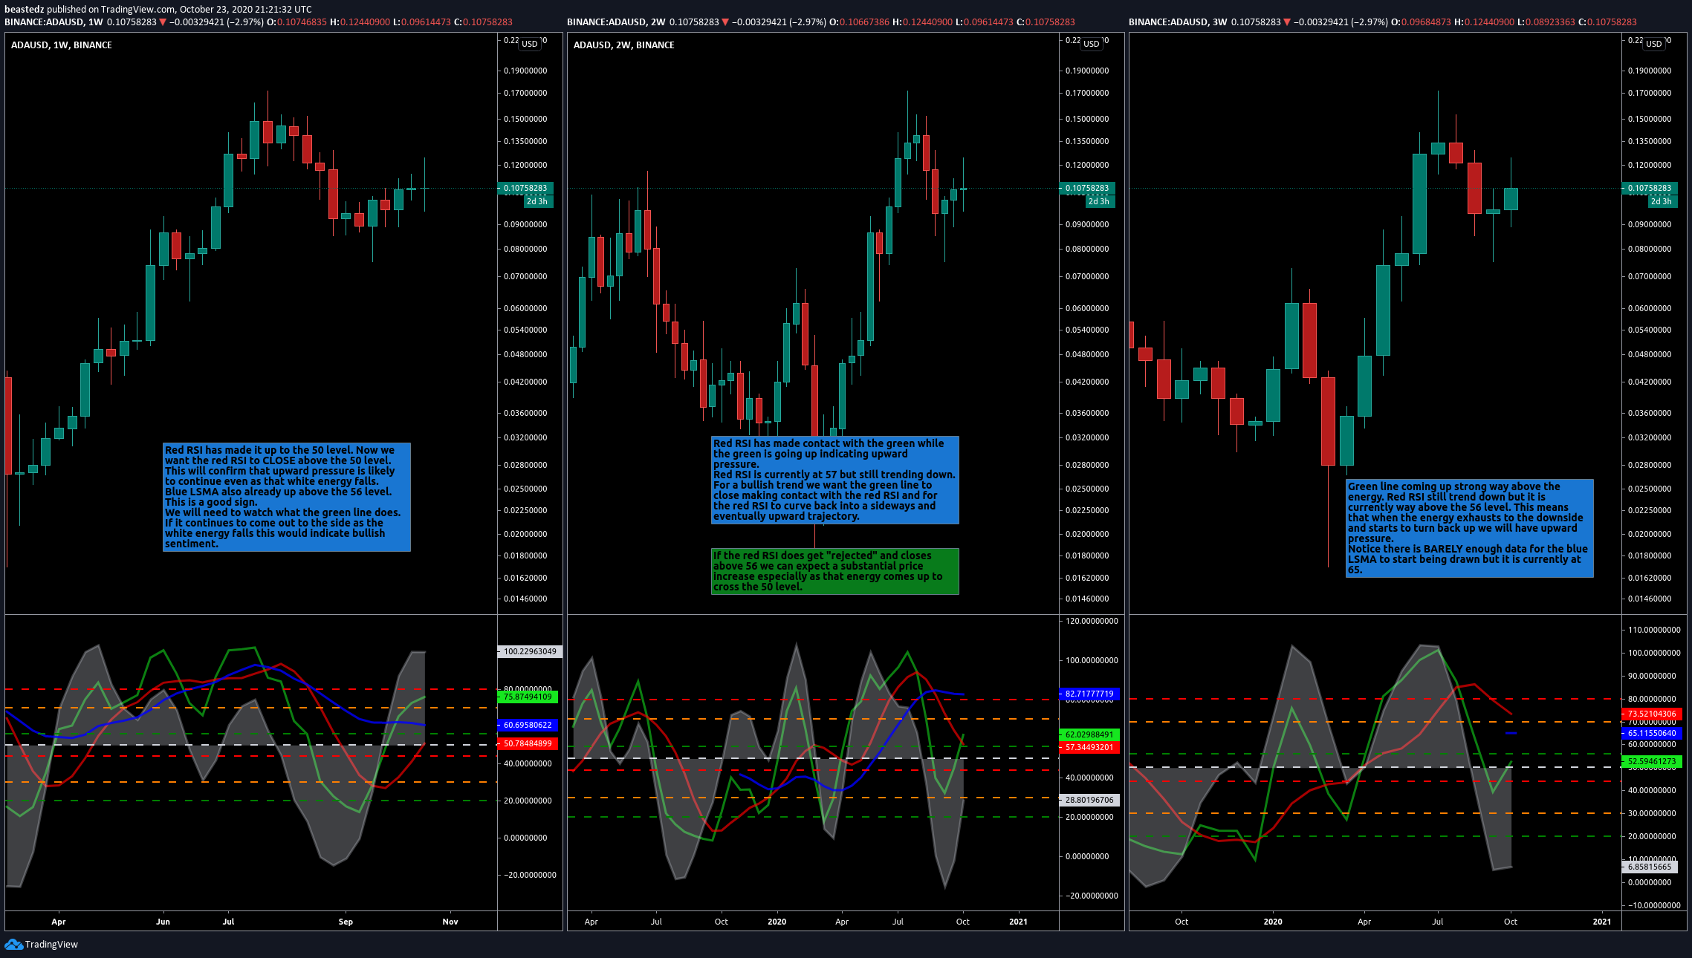Click the red indicator value 57.34493201
The height and width of the screenshot is (958, 1692).
pyautogui.click(x=1090, y=747)
